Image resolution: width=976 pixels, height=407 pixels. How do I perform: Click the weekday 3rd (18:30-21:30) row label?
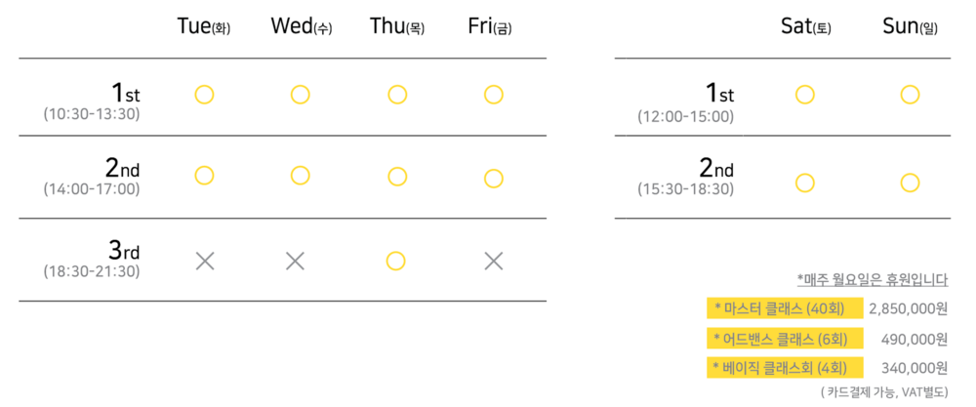(92, 261)
